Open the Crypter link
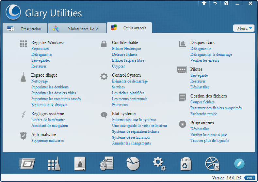This screenshot has height=182, width=258. 118,66
